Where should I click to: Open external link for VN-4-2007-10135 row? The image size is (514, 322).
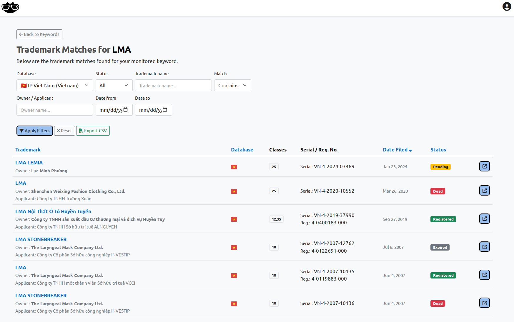484,275
